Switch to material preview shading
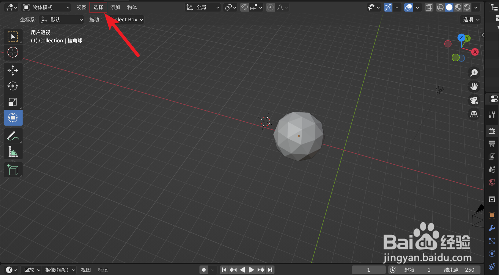Screen dimensions: 499x275 point(458,7)
